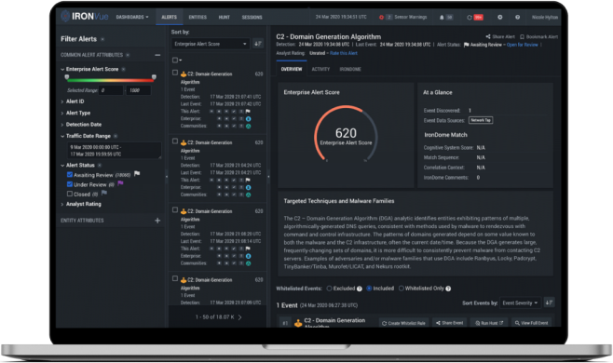Open the Sessions tab
The width and height of the screenshot is (613, 363).
point(252,17)
